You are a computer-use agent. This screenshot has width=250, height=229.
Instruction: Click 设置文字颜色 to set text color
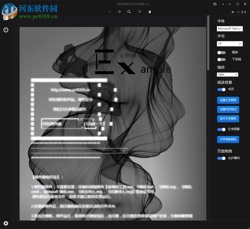tap(228, 100)
